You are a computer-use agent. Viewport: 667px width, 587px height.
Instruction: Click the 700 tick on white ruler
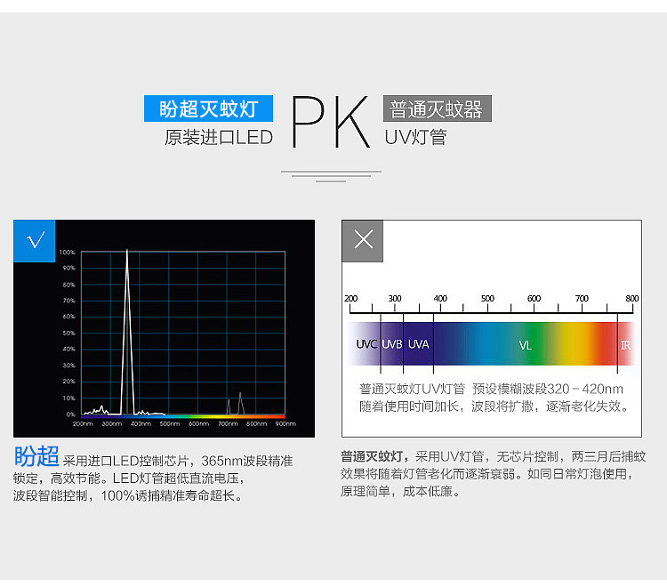click(x=582, y=298)
